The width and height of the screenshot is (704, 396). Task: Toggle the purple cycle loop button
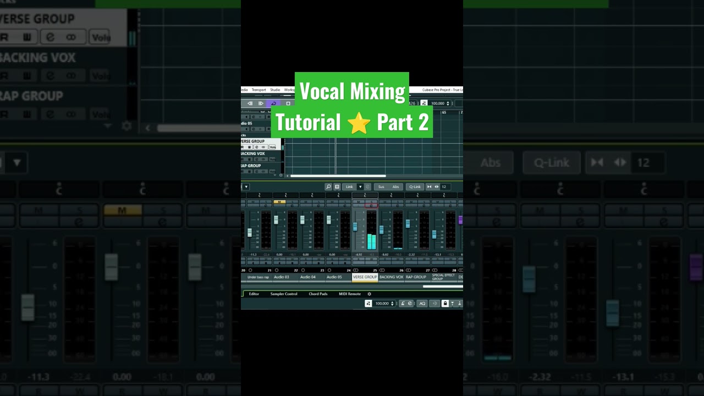pos(273,103)
